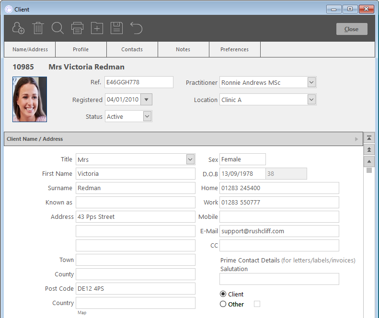The width and height of the screenshot is (379, 318).
Task: Click the Home phone field 01283 245400
Action: pos(279,188)
